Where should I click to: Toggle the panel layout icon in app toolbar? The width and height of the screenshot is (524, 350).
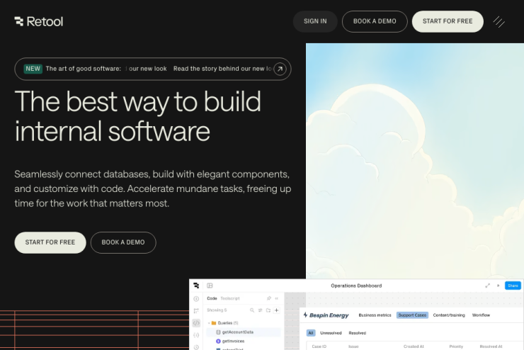tap(210, 286)
